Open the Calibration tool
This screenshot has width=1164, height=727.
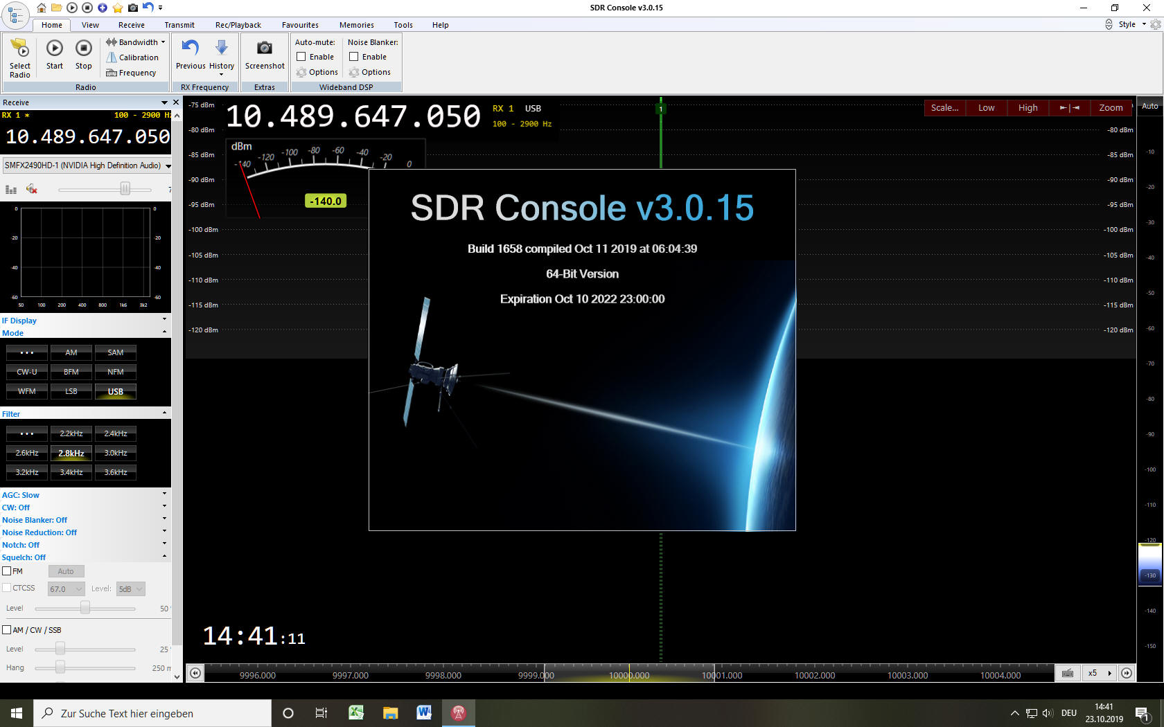132,57
